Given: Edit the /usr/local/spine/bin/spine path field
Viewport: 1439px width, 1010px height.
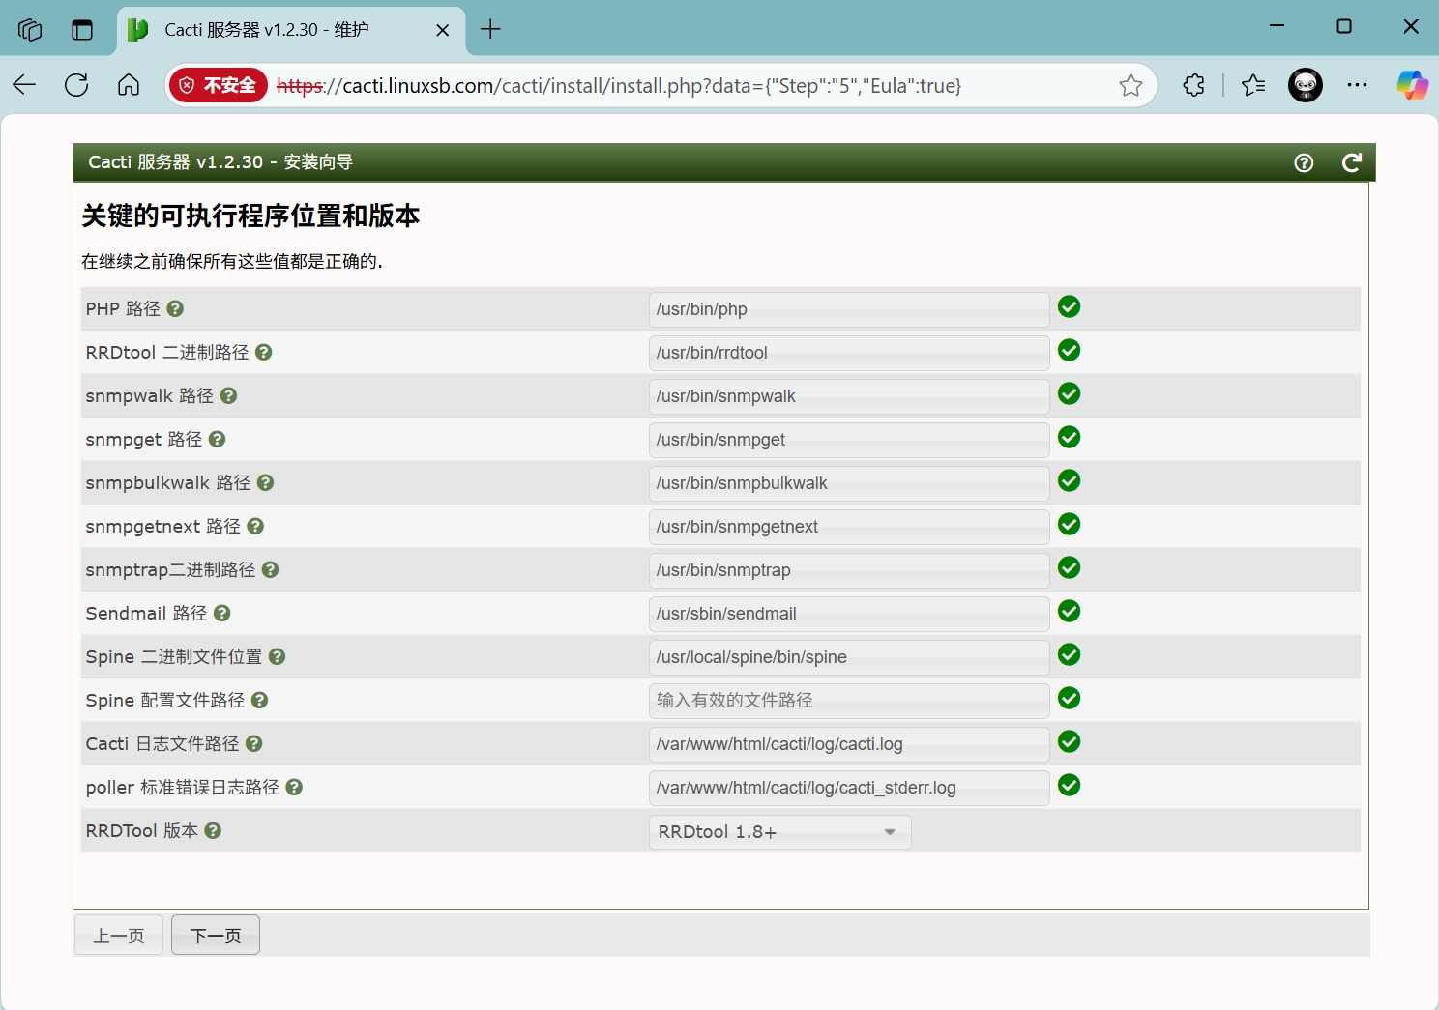Looking at the screenshot, I should click(849, 657).
